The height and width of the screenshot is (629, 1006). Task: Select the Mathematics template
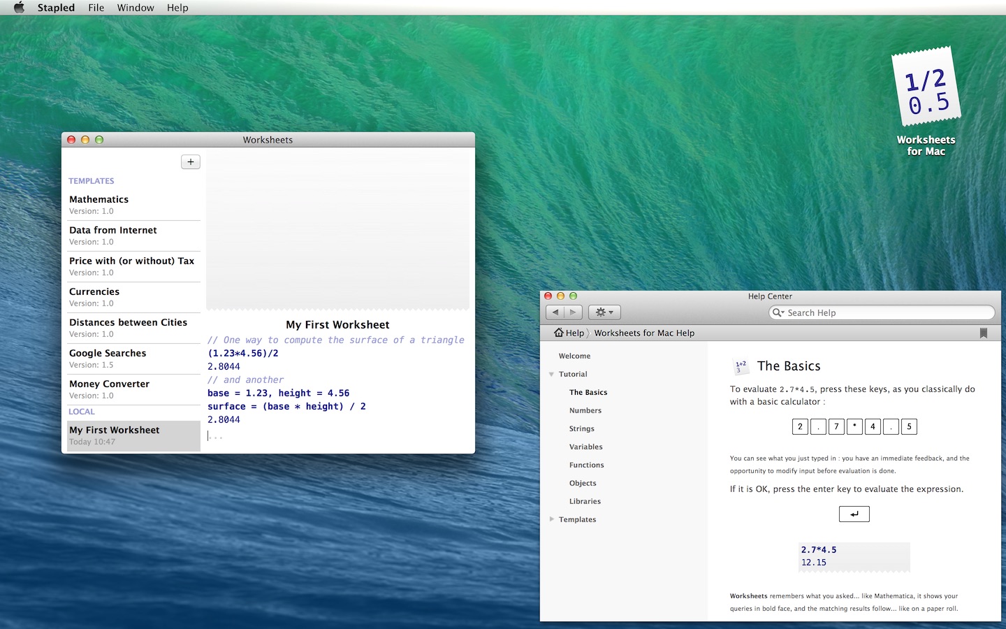coord(133,205)
